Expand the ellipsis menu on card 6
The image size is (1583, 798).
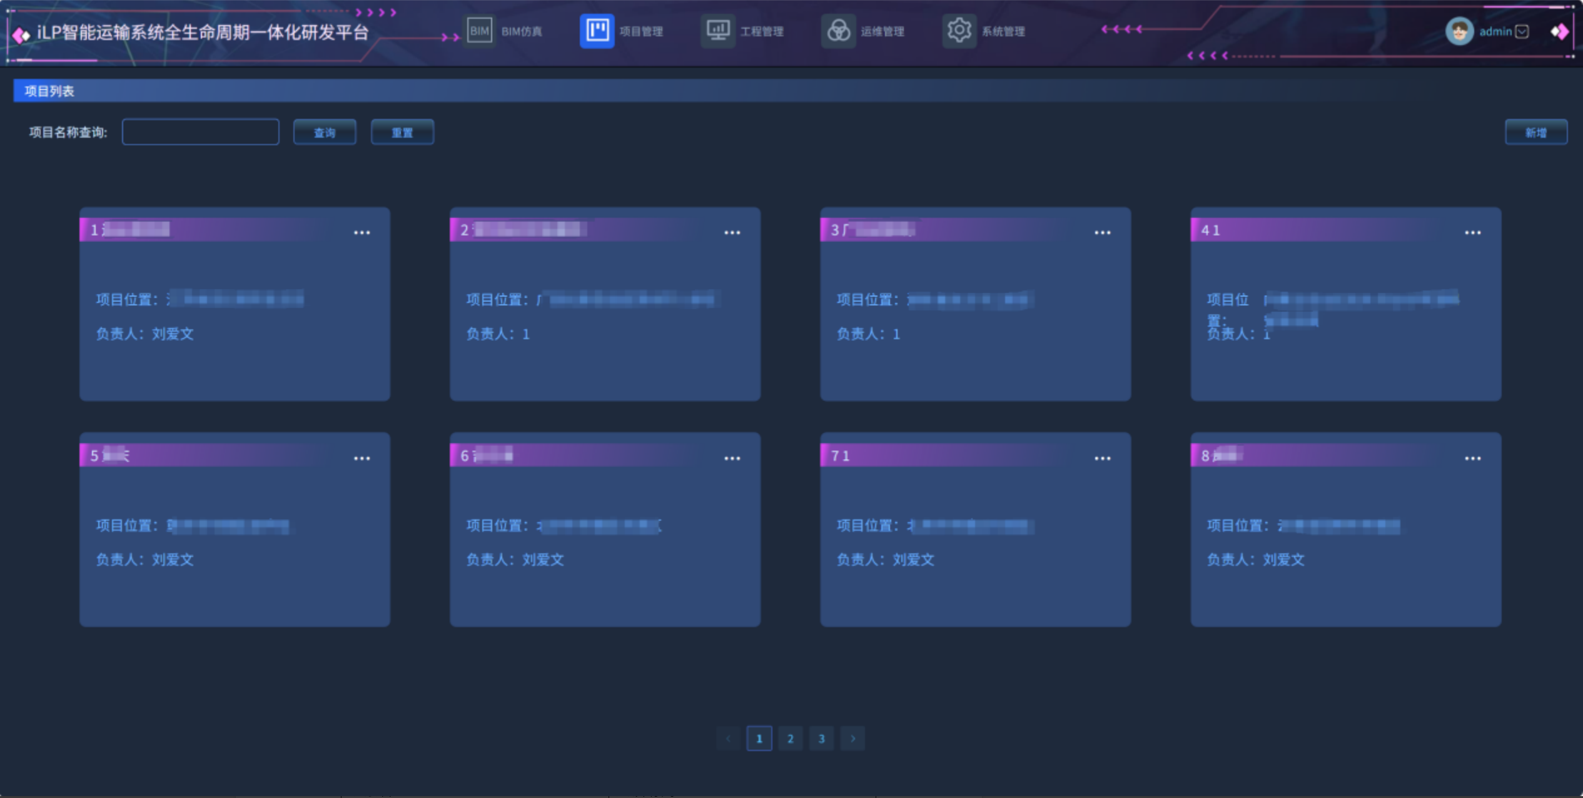(x=732, y=458)
